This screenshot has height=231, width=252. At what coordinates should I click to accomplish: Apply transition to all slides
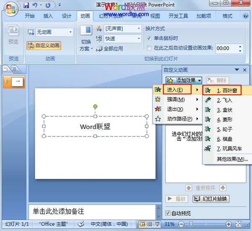pos(110,49)
